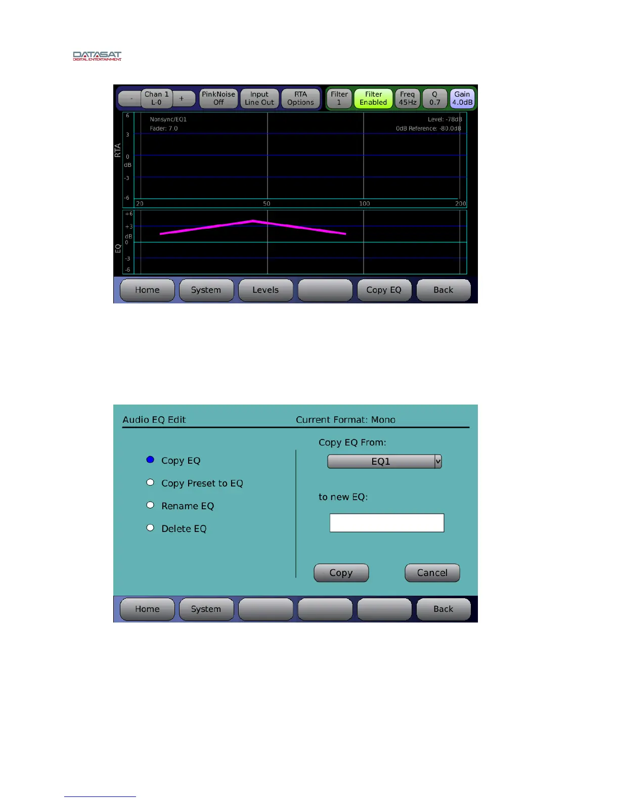Click the Freq 45Hz control

408,98
